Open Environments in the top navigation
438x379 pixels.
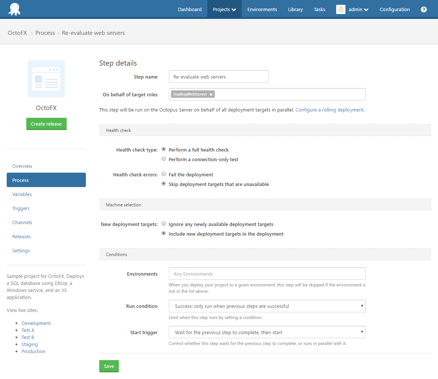click(x=262, y=10)
